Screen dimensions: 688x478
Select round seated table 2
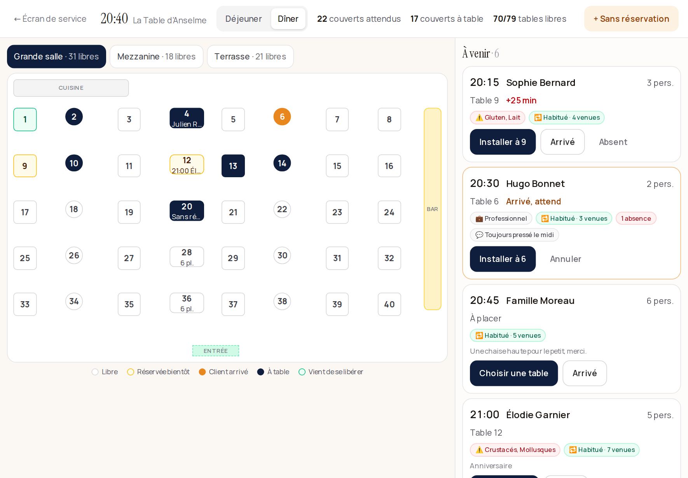click(x=74, y=117)
